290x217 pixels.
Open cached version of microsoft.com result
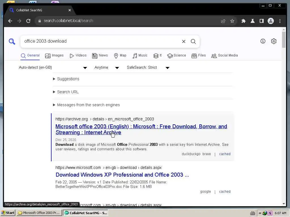pyautogui.click(x=225, y=192)
